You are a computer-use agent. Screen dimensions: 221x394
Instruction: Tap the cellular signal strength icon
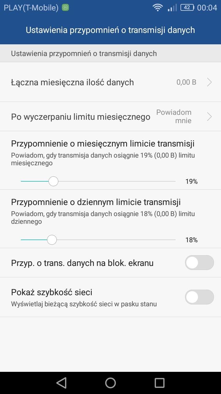click(172, 8)
